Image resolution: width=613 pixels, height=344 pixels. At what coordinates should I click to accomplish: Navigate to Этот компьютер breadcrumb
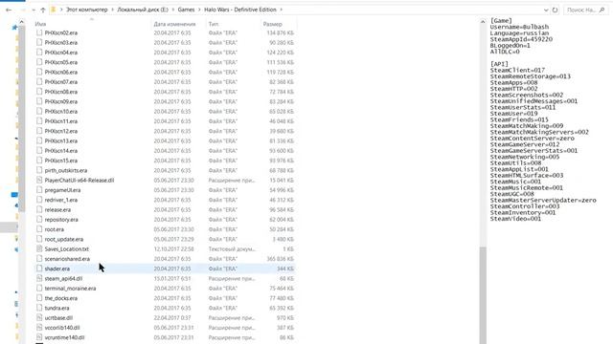[87, 10]
